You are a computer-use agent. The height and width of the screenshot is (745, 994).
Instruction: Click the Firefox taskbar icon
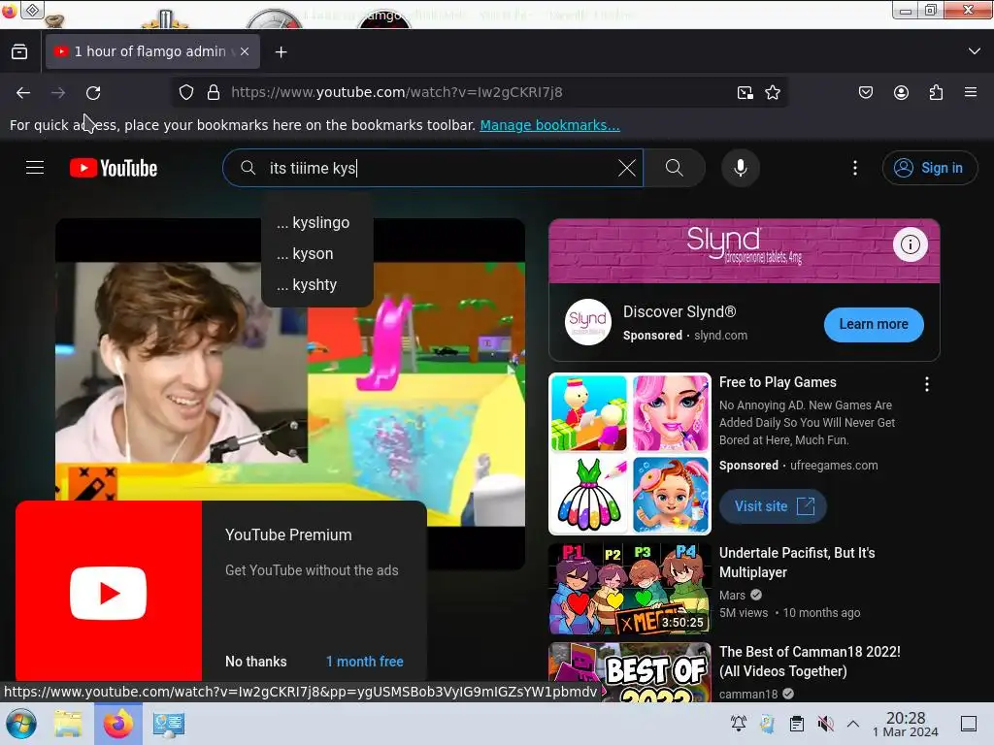[117, 724]
